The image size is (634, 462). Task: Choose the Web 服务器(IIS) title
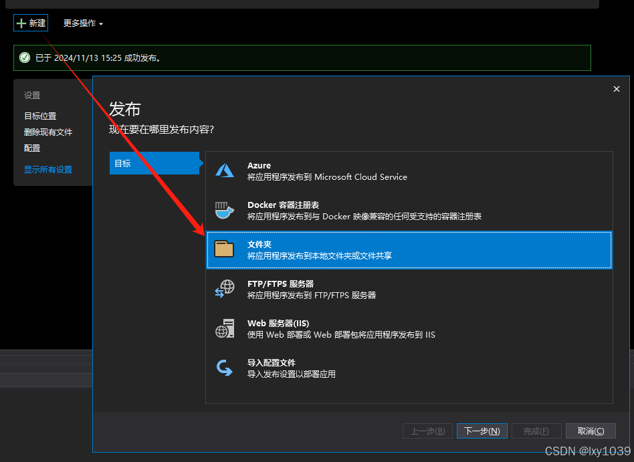pyautogui.click(x=278, y=324)
